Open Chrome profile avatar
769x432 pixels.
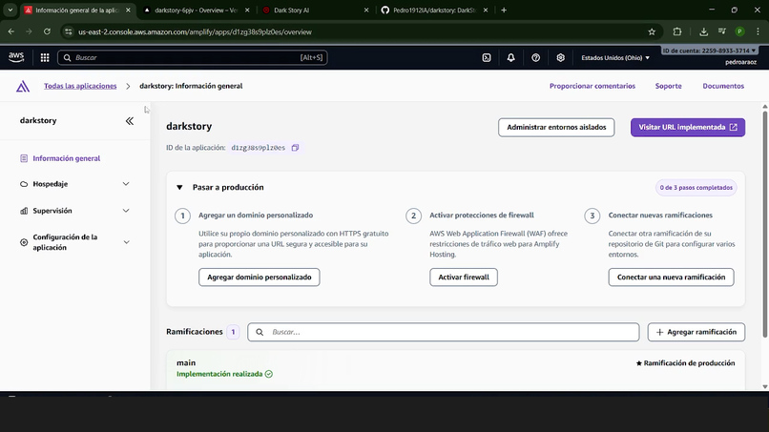pyautogui.click(x=739, y=31)
